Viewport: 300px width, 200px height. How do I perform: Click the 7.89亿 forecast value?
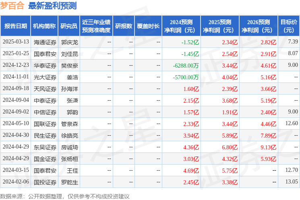(268, 136)
